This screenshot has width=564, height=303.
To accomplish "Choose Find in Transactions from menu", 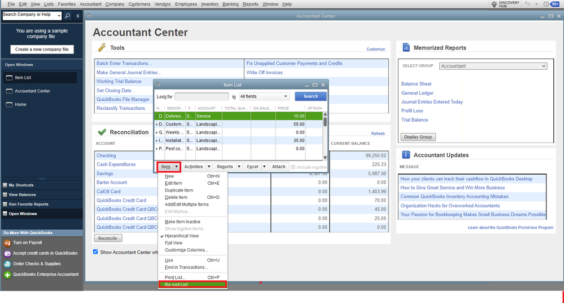I will point(186,268).
